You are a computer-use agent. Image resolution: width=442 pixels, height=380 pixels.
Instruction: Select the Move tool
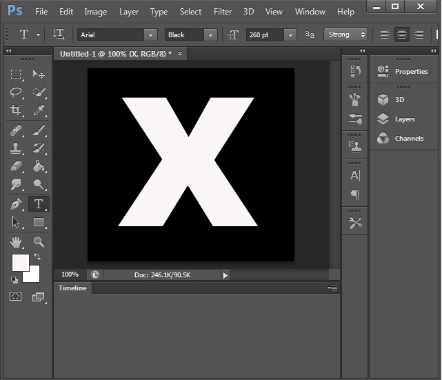39,74
